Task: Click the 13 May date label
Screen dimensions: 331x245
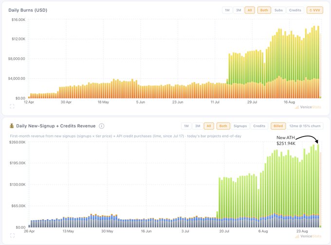Action: coord(68,231)
